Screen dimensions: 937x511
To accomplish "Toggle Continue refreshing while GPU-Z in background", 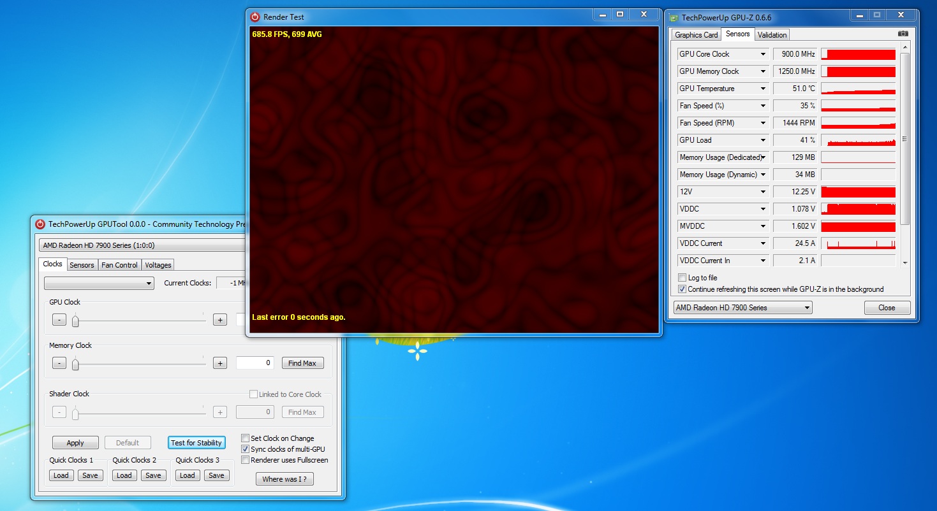I will click(x=682, y=289).
